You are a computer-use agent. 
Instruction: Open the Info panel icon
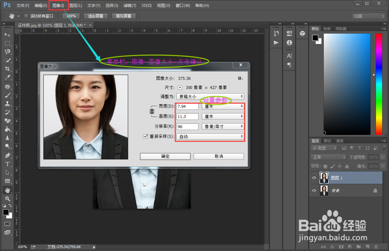(289, 42)
